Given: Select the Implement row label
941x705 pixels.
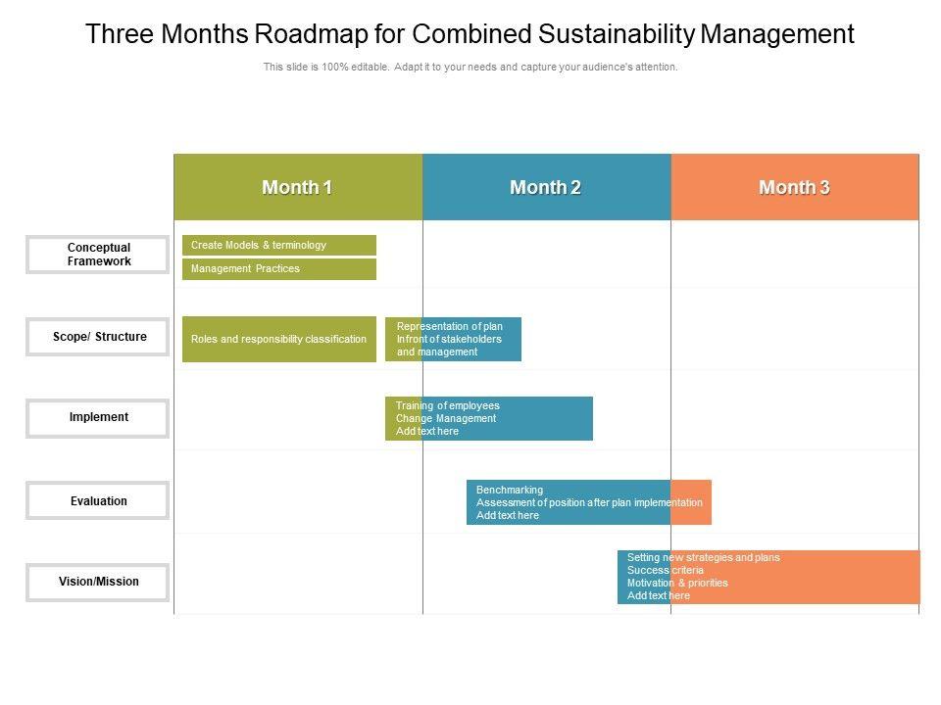Looking at the screenshot, I should pyautogui.click(x=98, y=418).
